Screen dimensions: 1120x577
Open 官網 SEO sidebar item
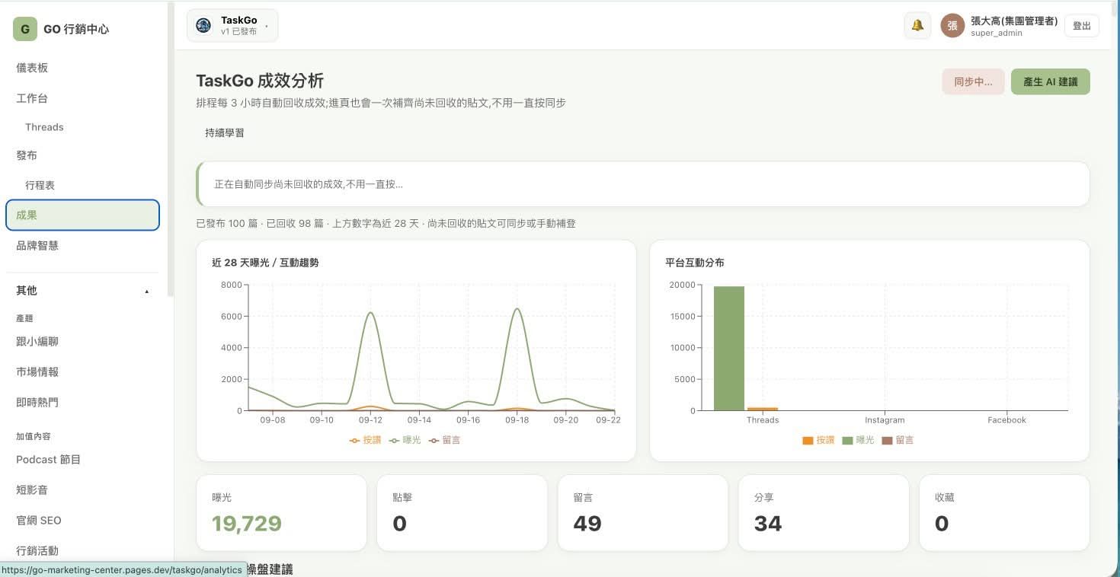[x=82, y=520]
